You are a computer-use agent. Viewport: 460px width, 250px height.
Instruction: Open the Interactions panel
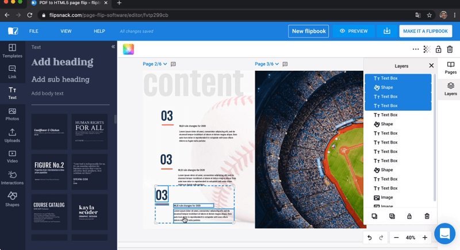tap(12, 178)
